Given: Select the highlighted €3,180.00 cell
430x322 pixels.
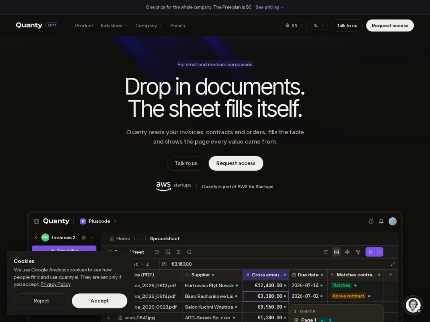Looking at the screenshot, I should pos(266,296).
